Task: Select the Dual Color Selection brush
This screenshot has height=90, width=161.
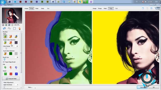Action: [x=5, y=53]
